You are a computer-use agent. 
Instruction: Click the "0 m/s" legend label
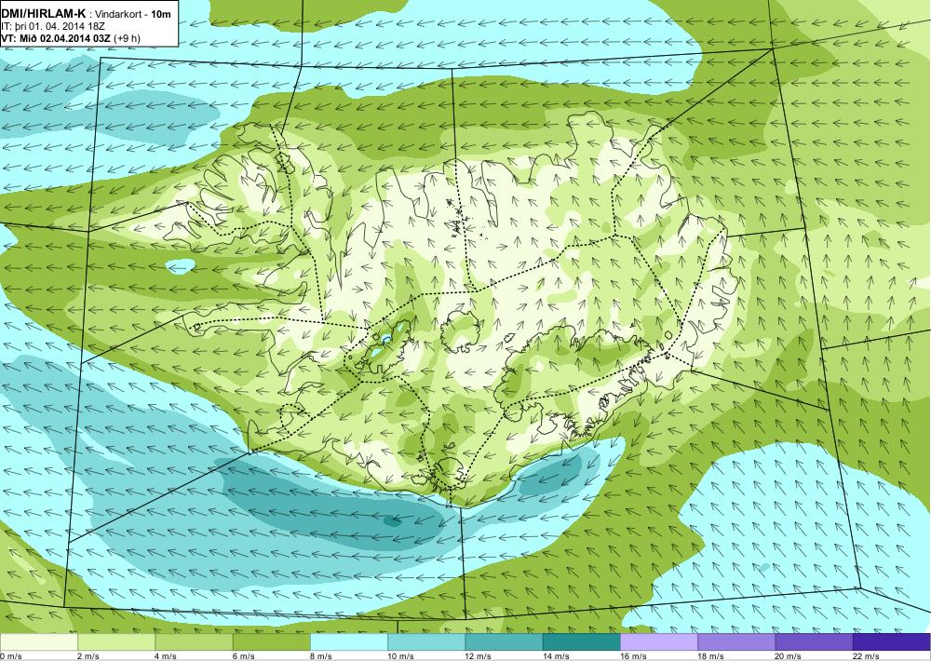[10, 656]
